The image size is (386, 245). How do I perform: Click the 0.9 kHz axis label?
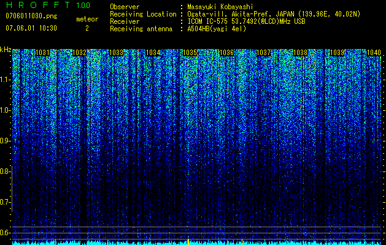(4, 141)
